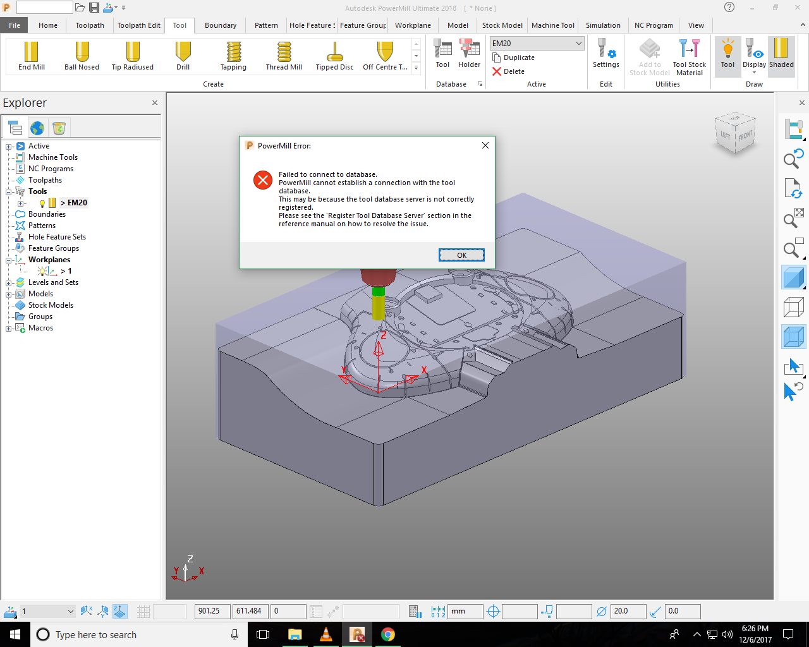Select the End Mill tool creator

point(31,56)
